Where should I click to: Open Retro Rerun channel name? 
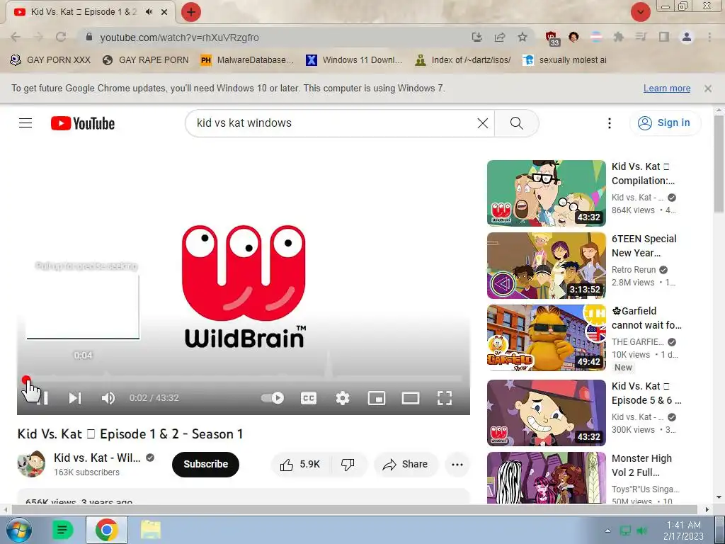coord(634,270)
